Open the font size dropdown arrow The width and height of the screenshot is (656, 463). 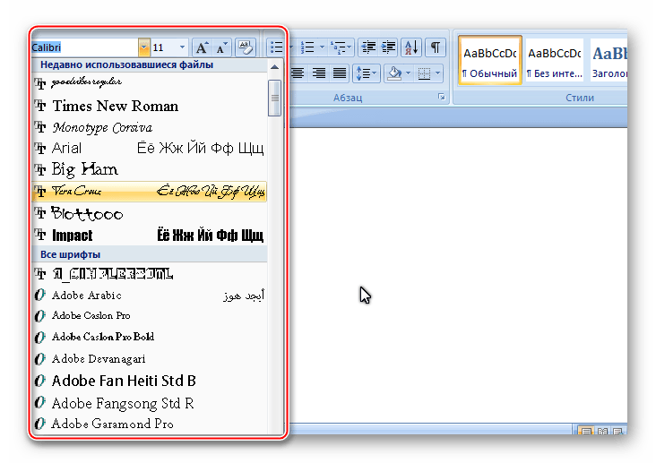(x=182, y=47)
